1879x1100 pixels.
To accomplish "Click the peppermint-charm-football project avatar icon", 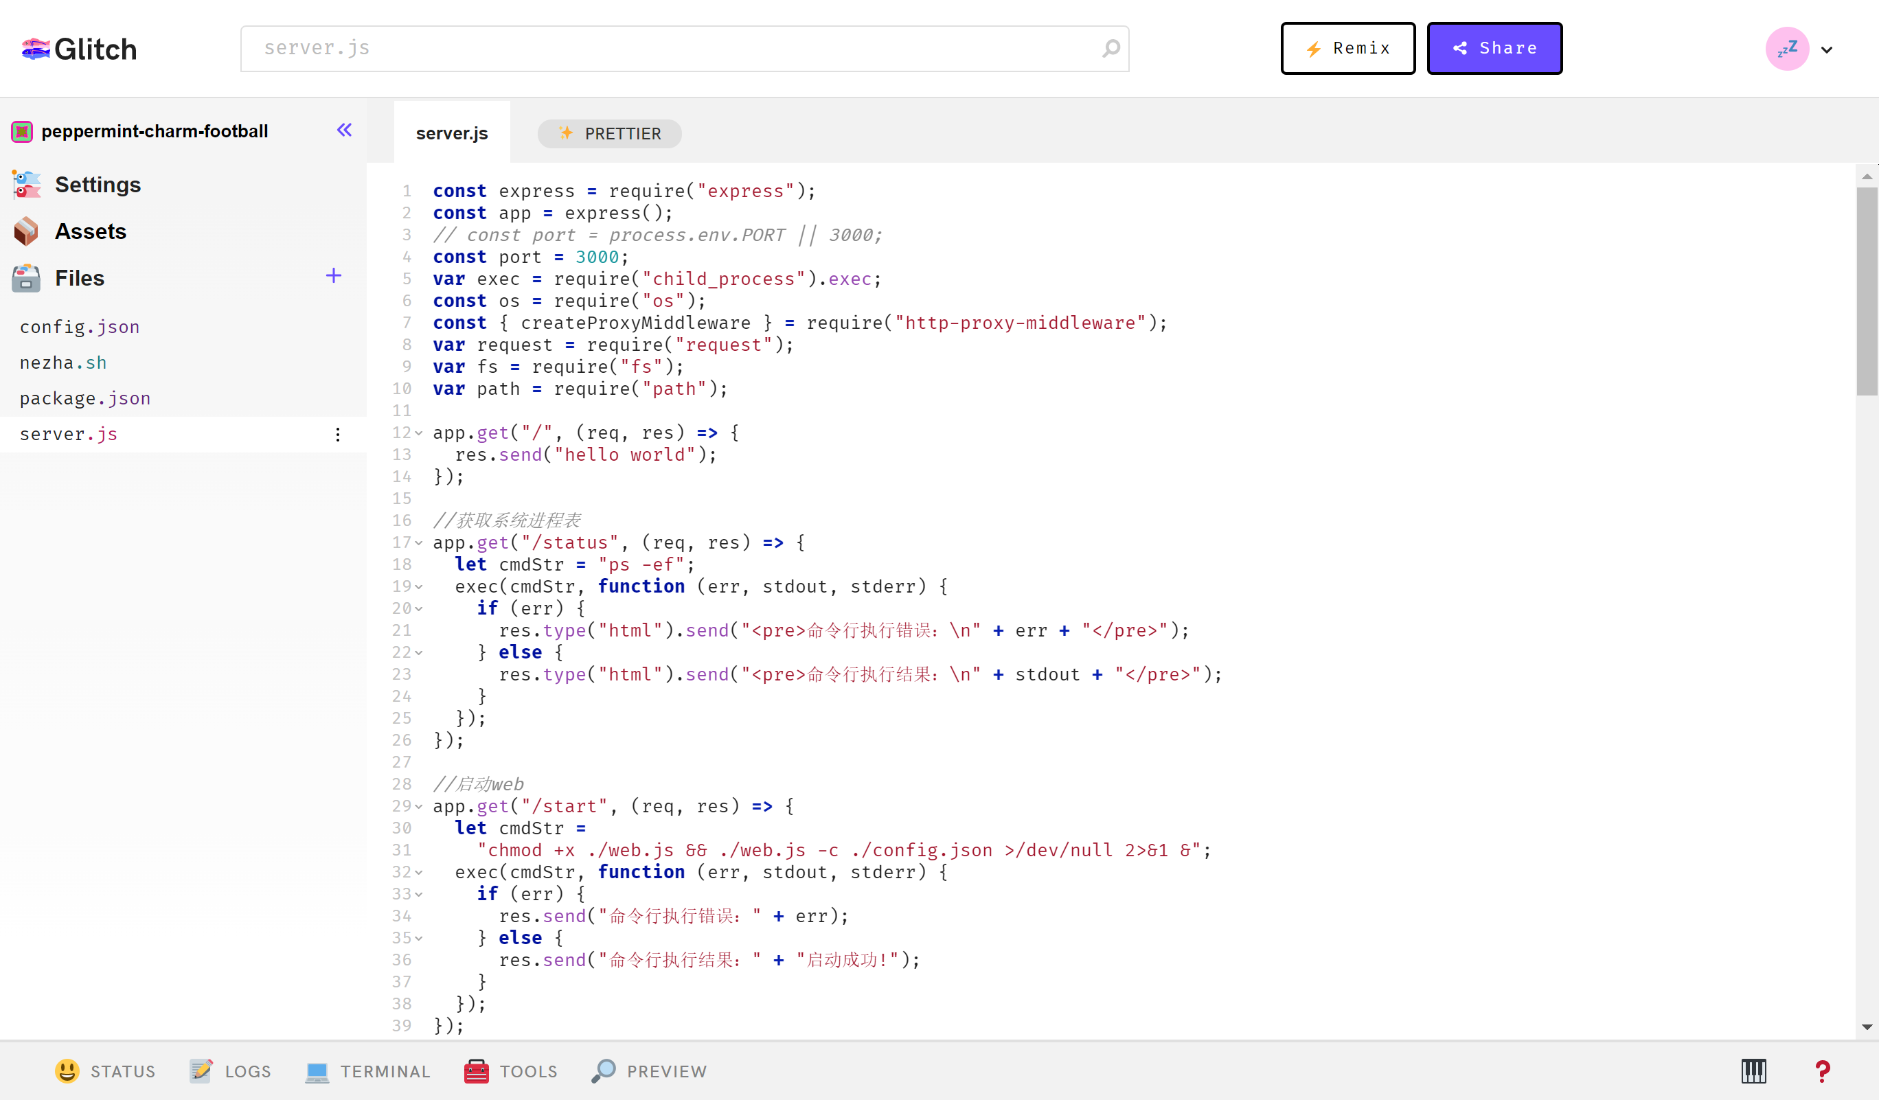I will [21, 132].
